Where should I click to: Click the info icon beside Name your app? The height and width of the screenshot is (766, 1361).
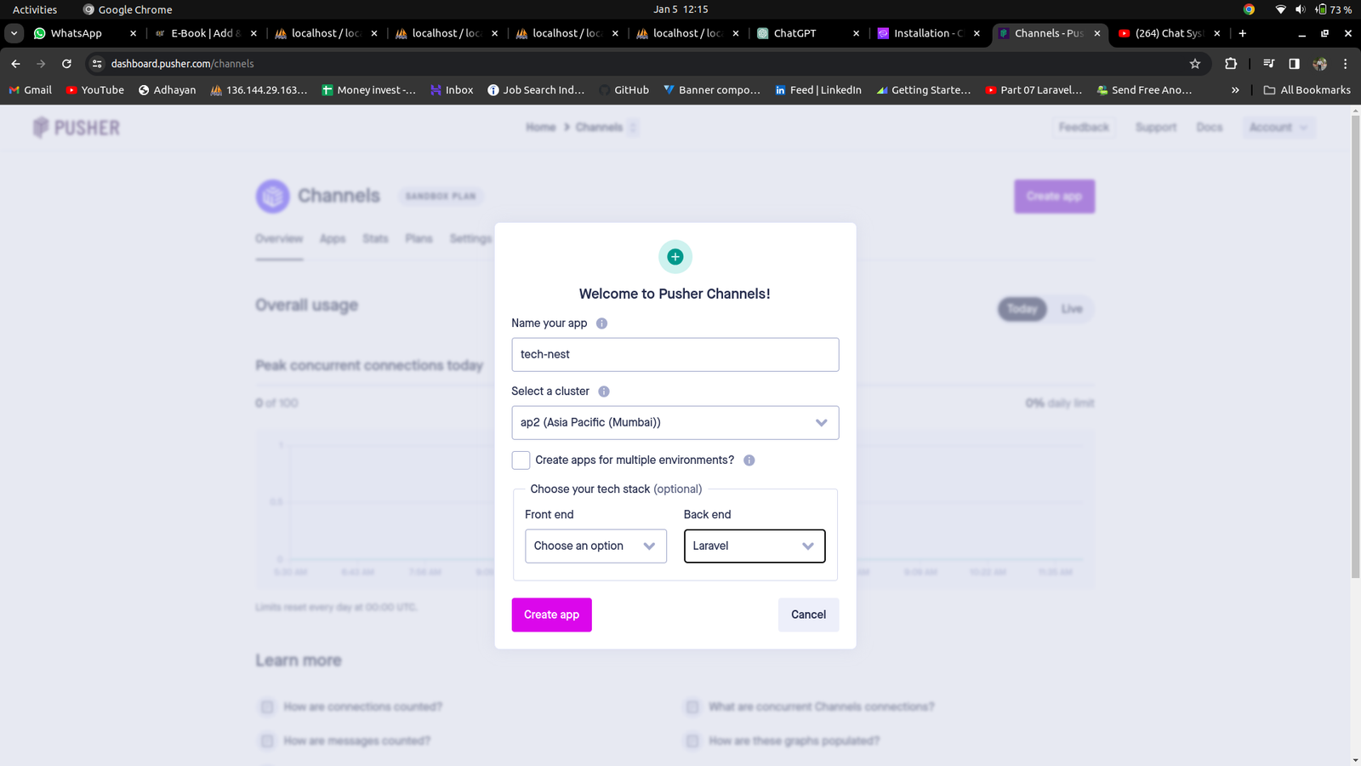pyautogui.click(x=601, y=323)
